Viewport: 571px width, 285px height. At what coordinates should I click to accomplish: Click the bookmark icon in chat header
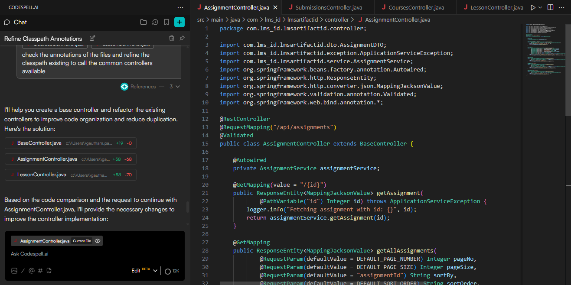166,22
